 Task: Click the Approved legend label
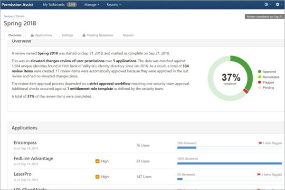(x=269, y=72)
